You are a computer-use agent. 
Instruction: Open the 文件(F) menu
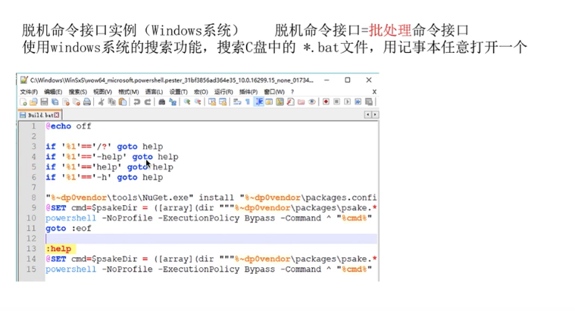pos(29,92)
